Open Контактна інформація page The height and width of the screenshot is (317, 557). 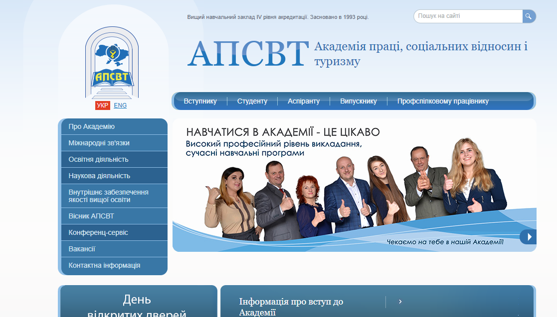pyautogui.click(x=103, y=265)
